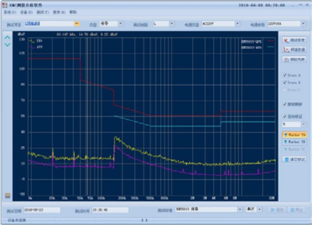Screen dimensions: 312x225
Task: Click the down chevron arrow left of chart
Action: click(x=7, y=44)
